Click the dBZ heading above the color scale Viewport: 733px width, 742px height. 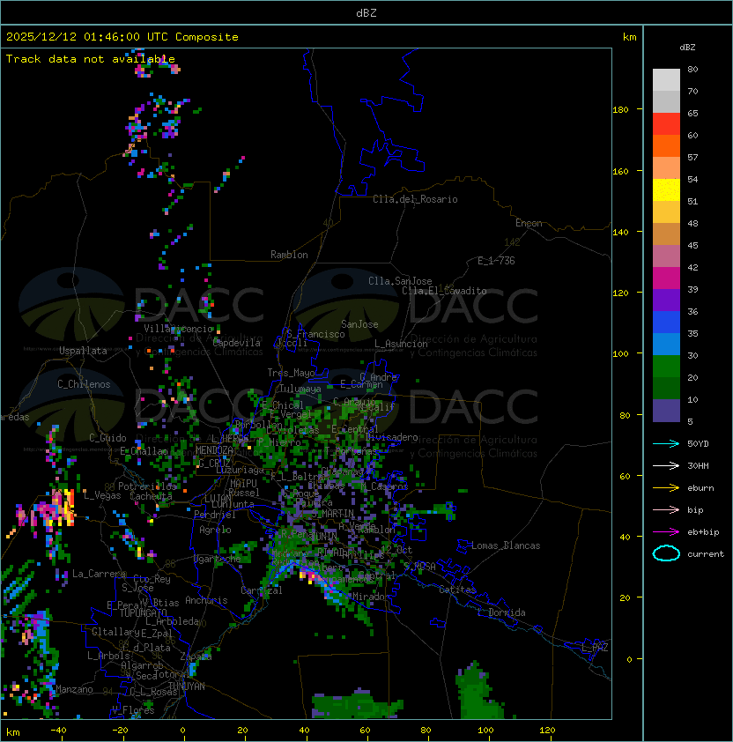click(687, 48)
